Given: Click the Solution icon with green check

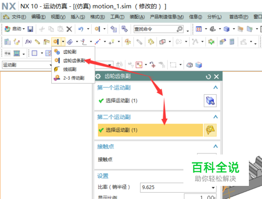Looking at the screenshot, I should tap(211, 42).
